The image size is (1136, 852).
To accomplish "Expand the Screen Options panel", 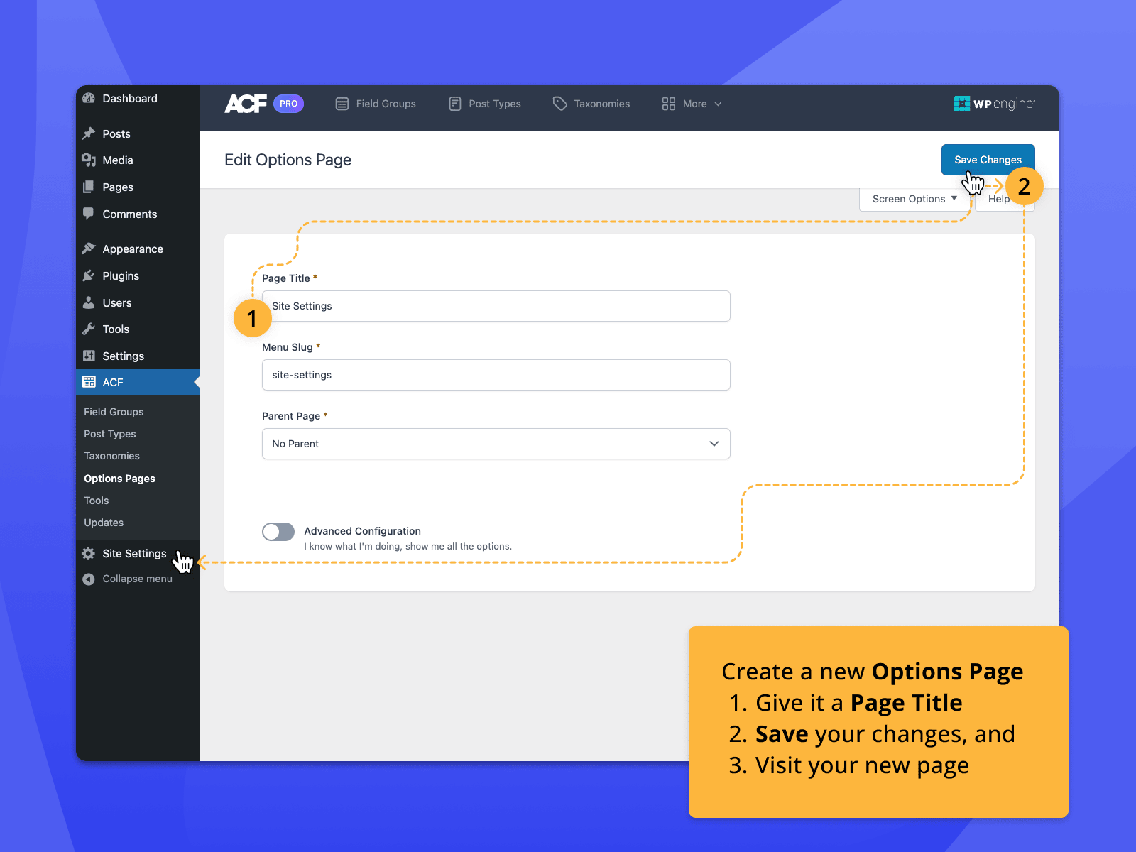I will pyautogui.click(x=913, y=199).
